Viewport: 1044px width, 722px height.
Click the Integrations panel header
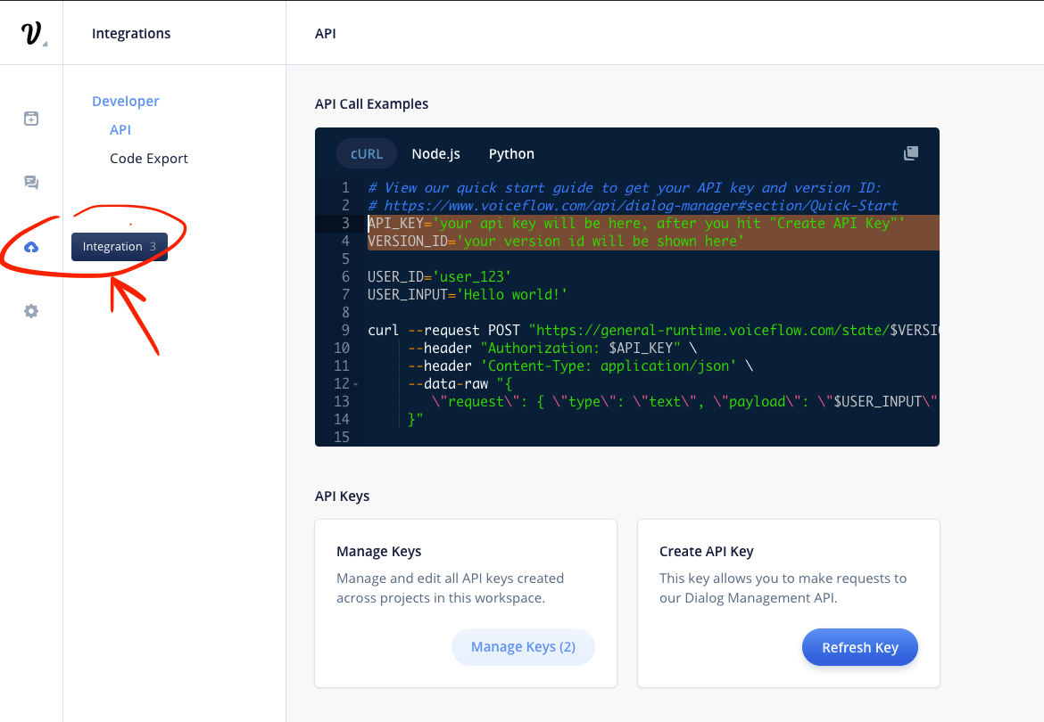[x=130, y=33]
